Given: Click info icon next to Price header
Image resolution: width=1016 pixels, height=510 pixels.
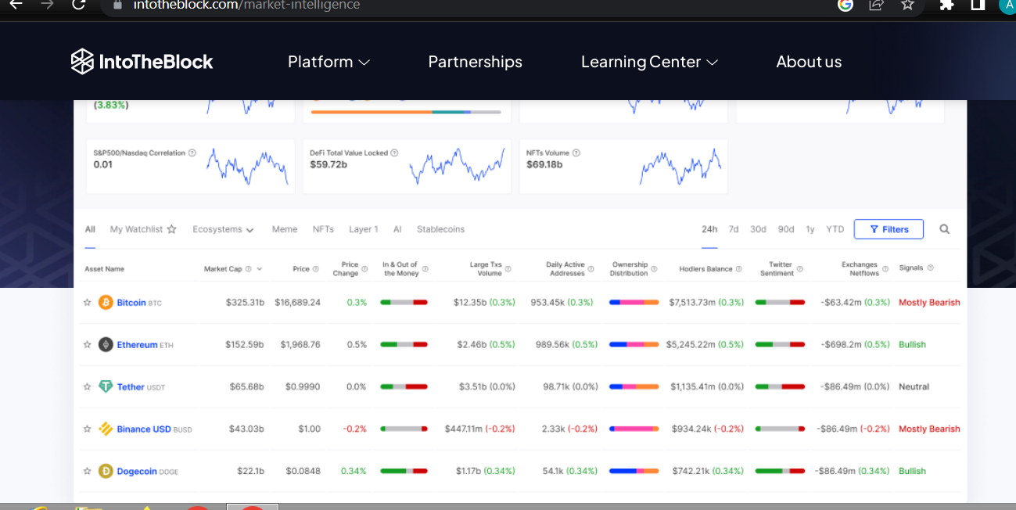Looking at the screenshot, I should click(316, 269).
